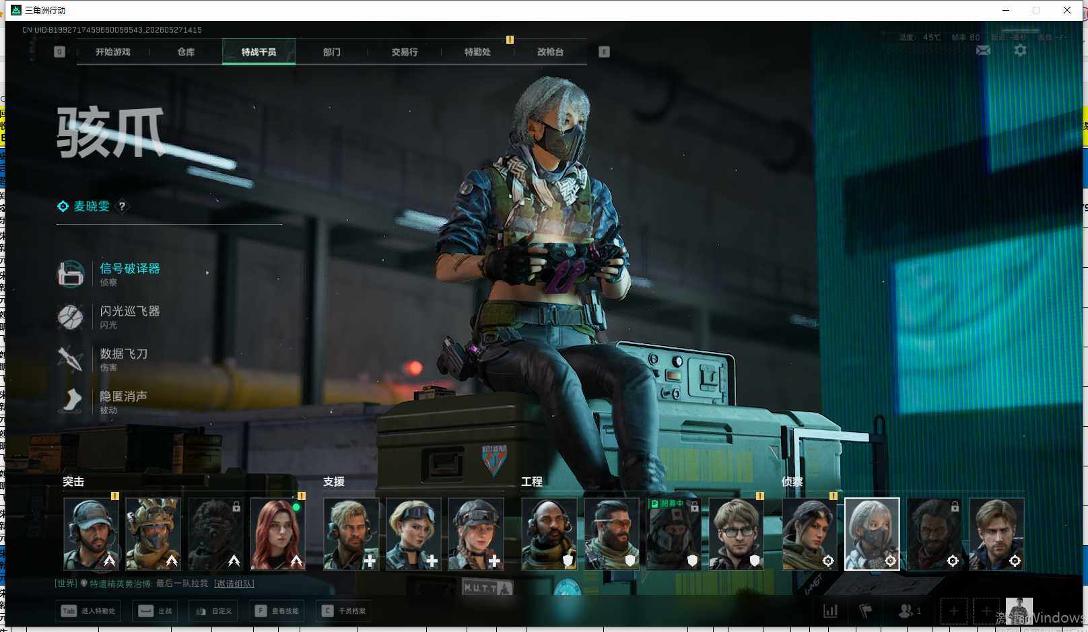Select first 突击 operator with cap and beard
Viewport: 1088px width, 632px height.
pyautogui.click(x=91, y=534)
